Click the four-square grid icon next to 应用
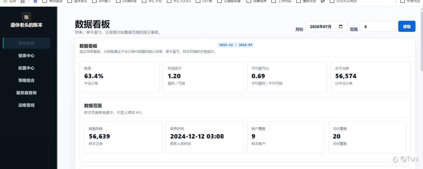The width and height of the screenshot is (423, 169). pyautogui.click(x=22, y=1)
